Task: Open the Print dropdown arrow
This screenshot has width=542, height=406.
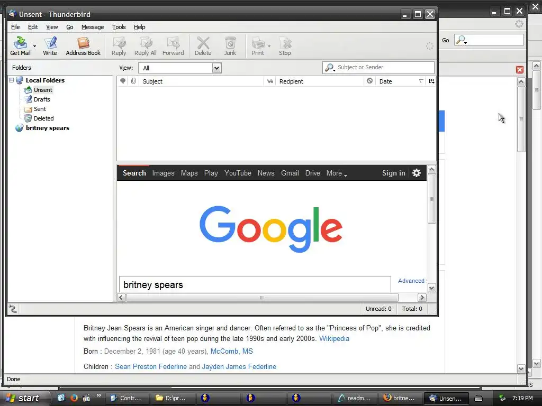Action: [x=269, y=46]
